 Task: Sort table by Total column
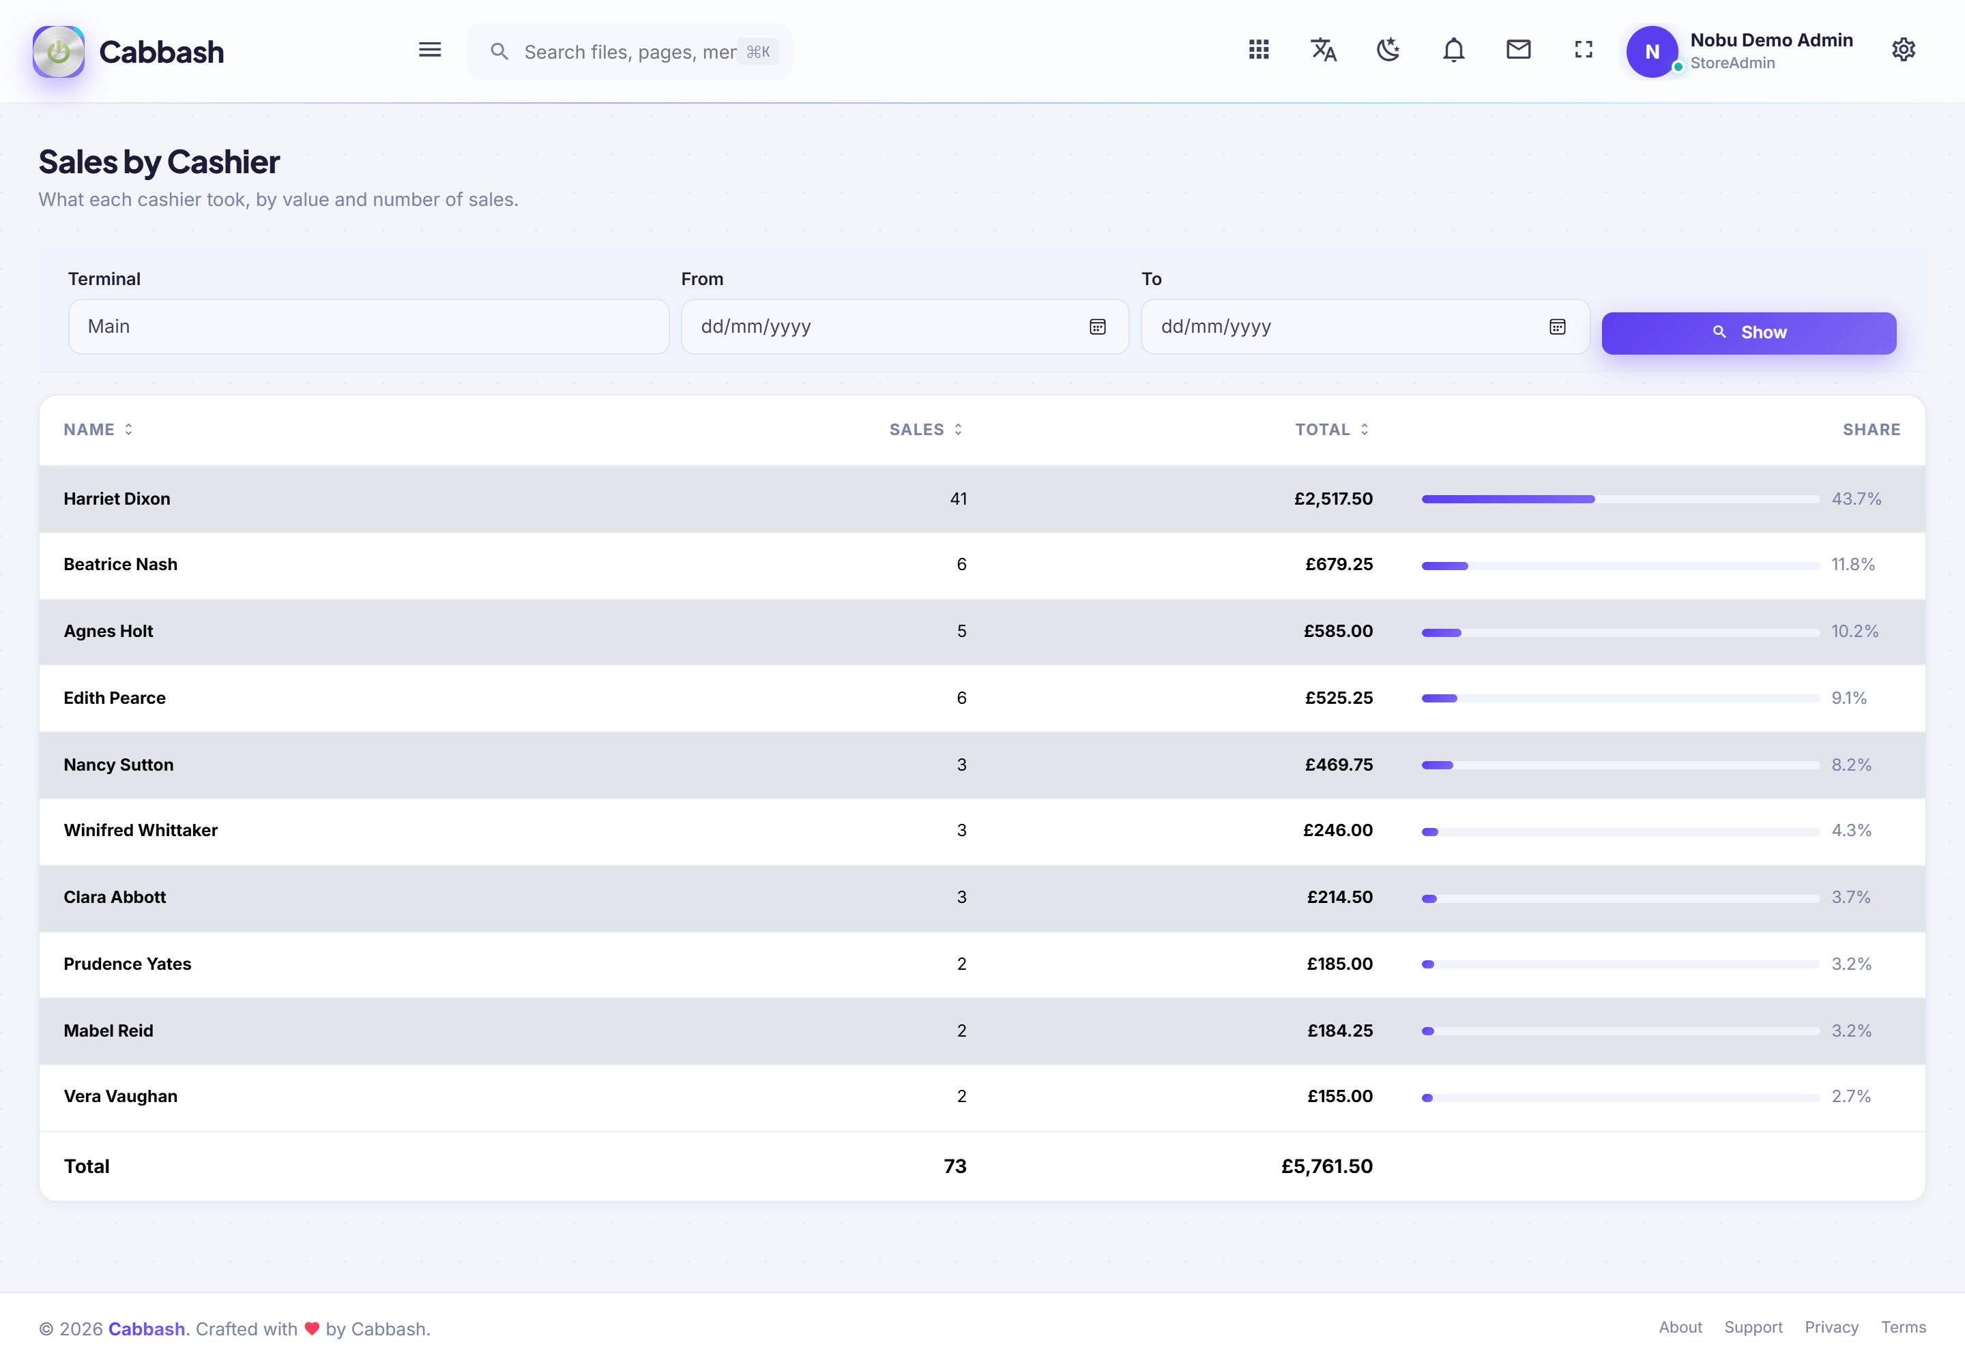[1333, 429]
